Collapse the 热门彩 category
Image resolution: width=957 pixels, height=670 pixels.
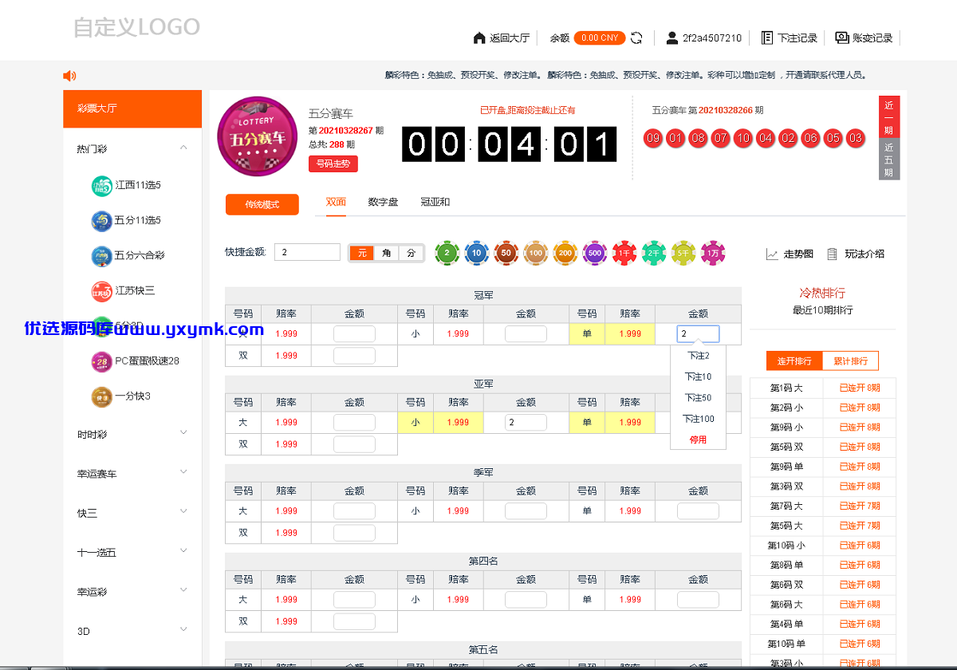click(184, 148)
